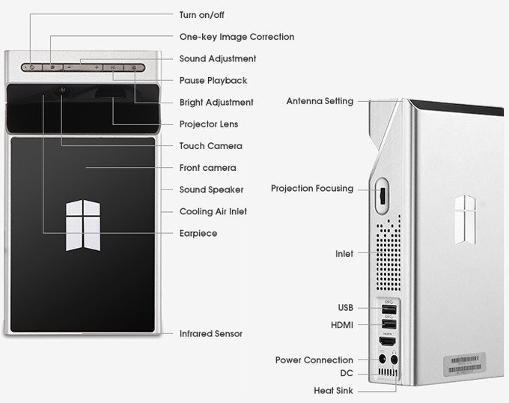Click the 'Projector Lens' label

point(209,124)
